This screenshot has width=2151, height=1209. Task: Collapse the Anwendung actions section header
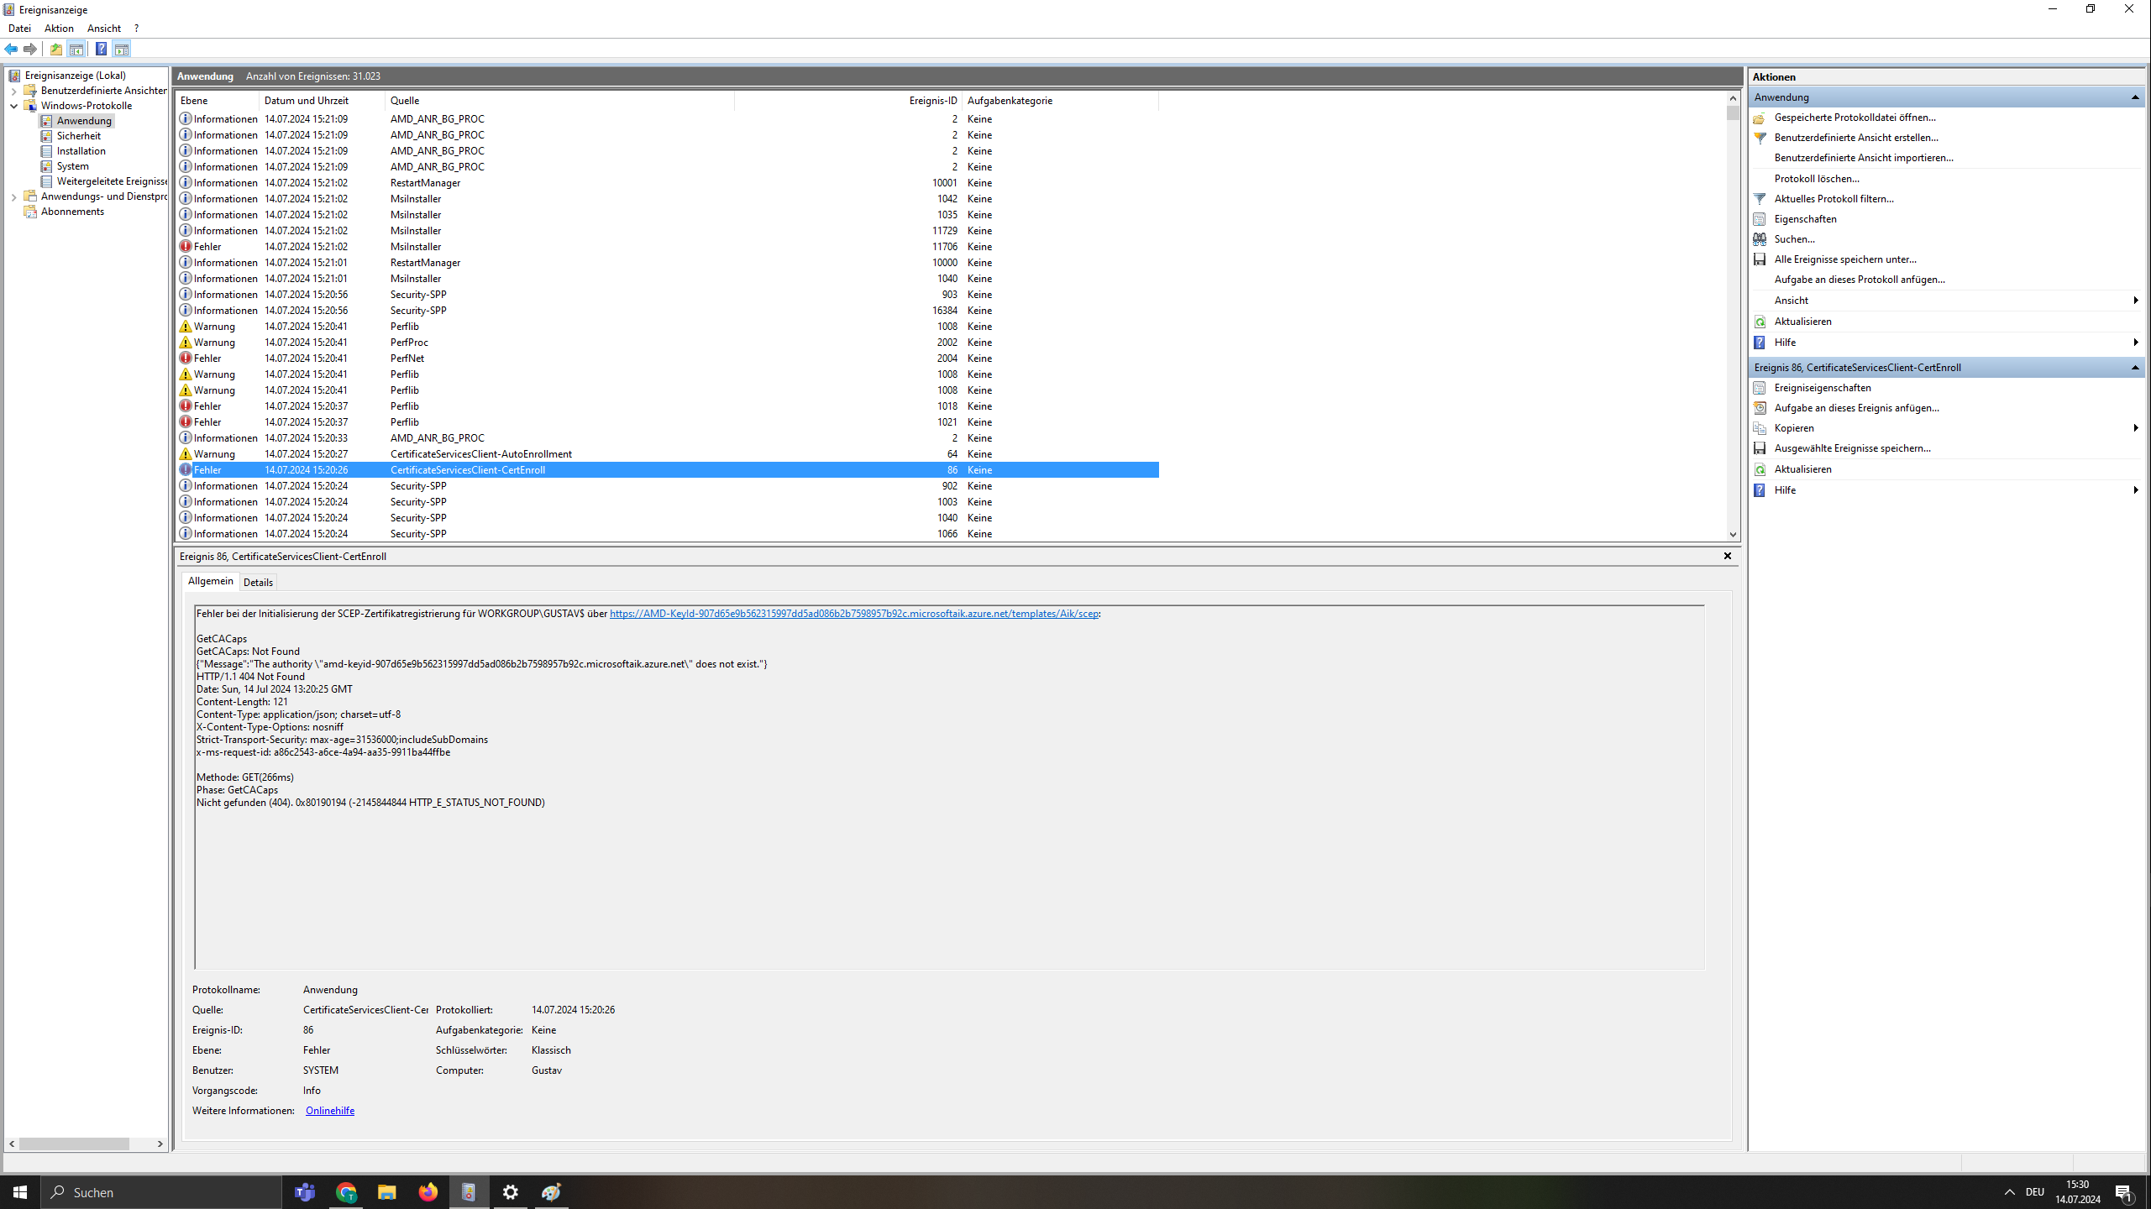click(2134, 97)
